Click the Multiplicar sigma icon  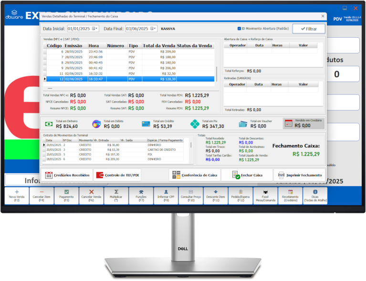pos(116,192)
